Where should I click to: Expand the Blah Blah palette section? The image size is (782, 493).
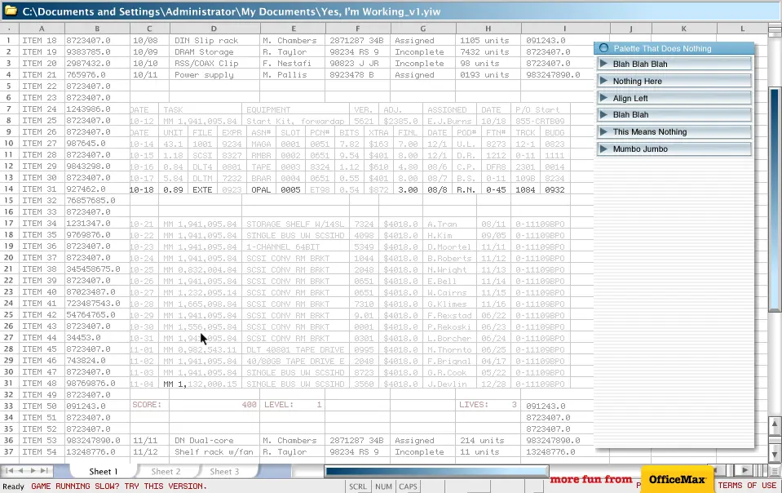[x=674, y=115]
